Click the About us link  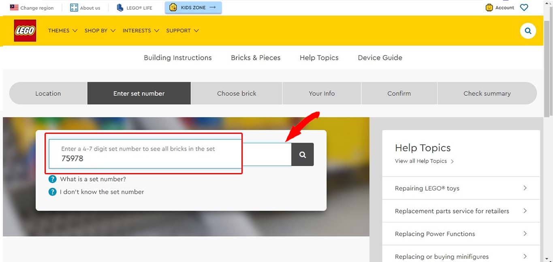tap(90, 8)
